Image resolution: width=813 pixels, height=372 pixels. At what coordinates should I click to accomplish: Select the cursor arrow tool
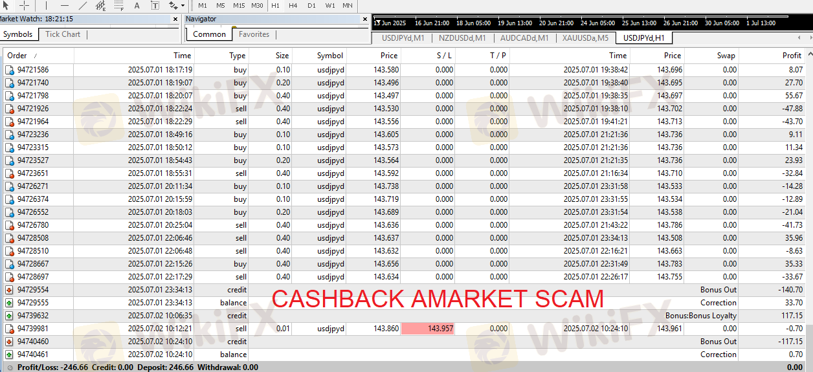click(6, 5)
